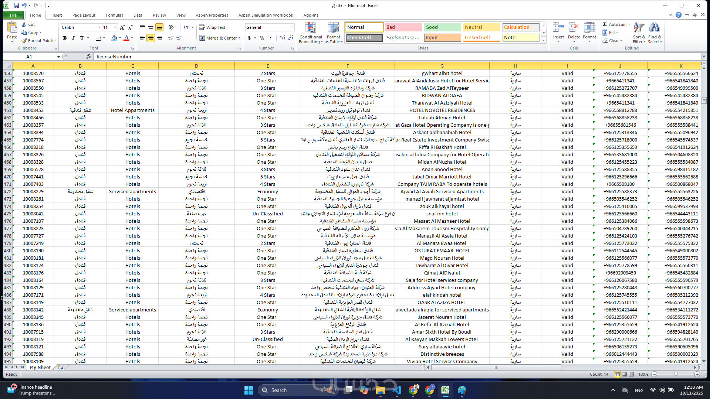Viewport: 710px width, 399px height.
Task: Toggle Bold formatting
Action: 65,38
